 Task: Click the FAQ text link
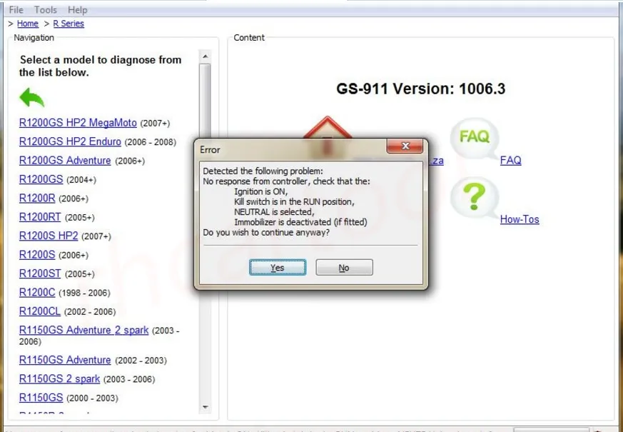(x=510, y=161)
